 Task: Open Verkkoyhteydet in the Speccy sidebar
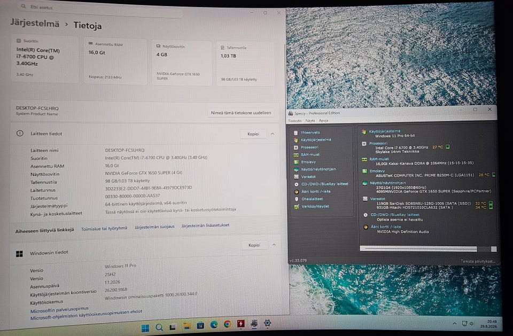[315, 206]
